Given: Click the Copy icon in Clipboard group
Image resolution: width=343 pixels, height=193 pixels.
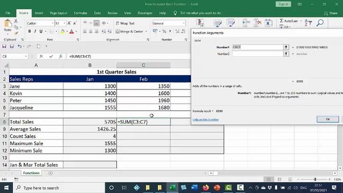Looking at the screenshot, I should click(16, 27).
